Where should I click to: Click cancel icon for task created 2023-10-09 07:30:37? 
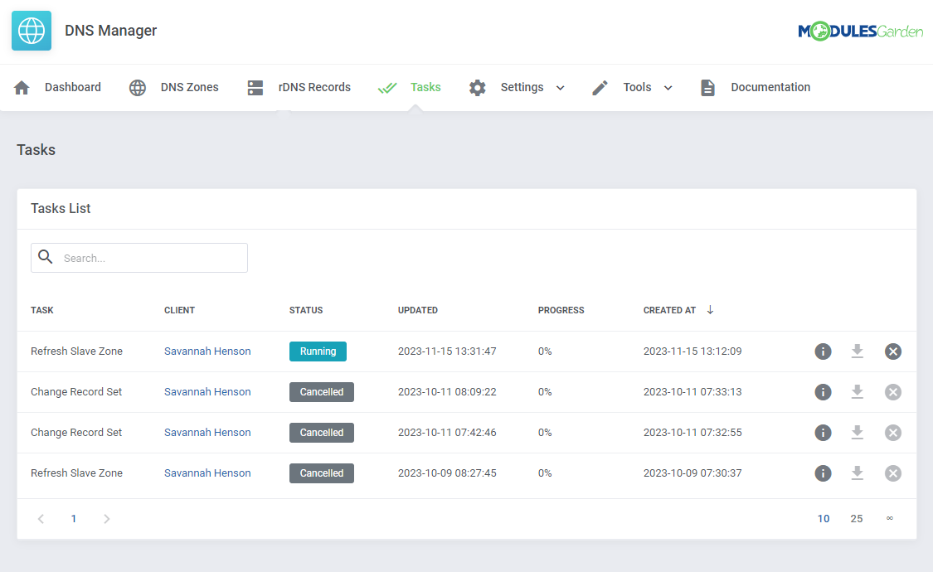click(x=893, y=473)
